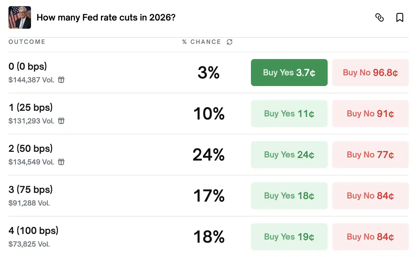Select the gift icon next to 2 (50 bps)

point(61,162)
